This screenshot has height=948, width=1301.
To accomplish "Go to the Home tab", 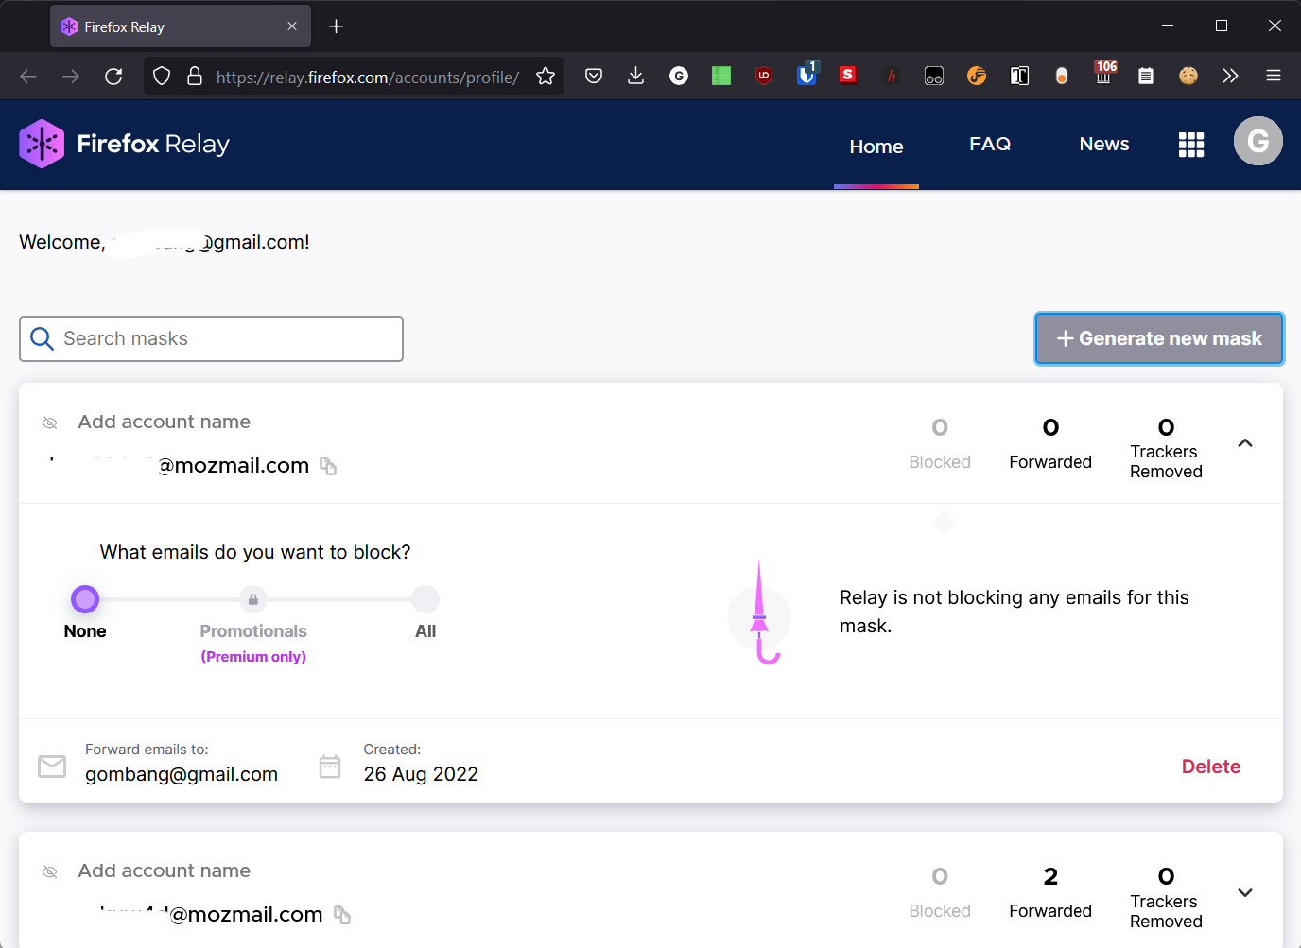I will click(876, 147).
